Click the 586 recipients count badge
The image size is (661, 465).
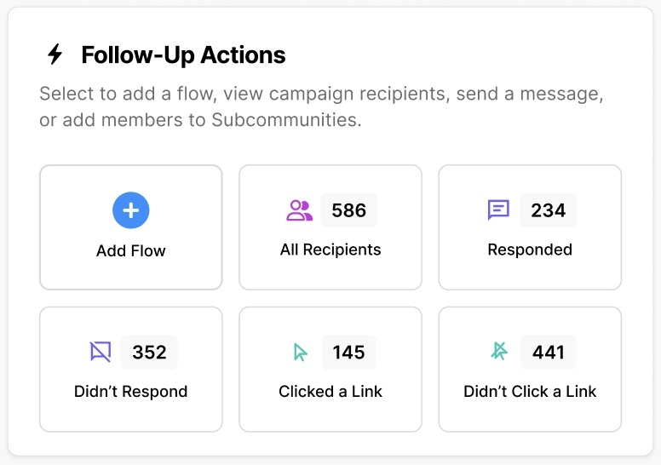[x=349, y=210]
